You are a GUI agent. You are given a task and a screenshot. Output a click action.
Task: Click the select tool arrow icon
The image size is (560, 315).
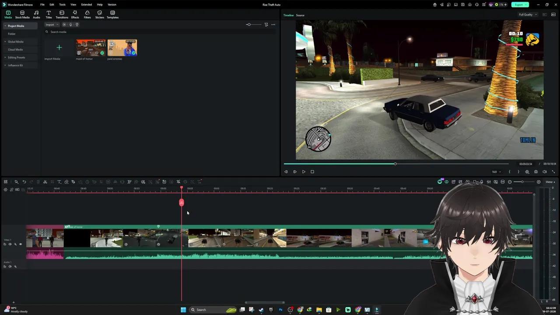pos(16,182)
